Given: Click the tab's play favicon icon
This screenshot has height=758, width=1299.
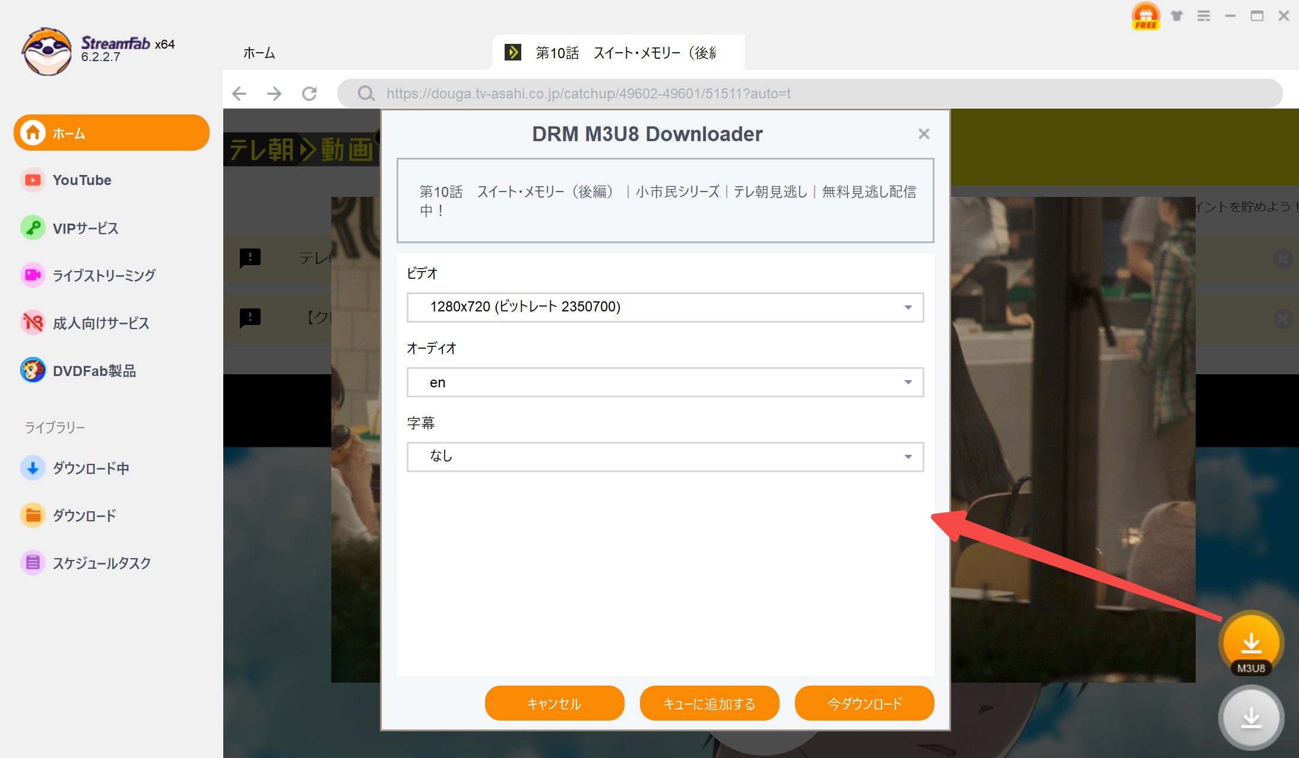Looking at the screenshot, I should (512, 53).
